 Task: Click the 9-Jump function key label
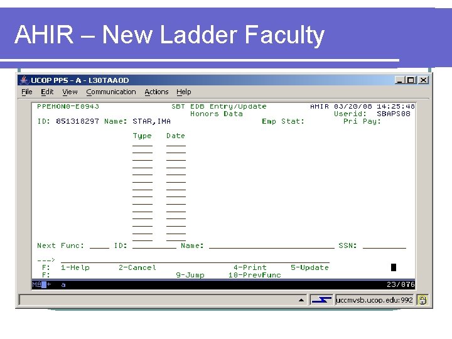pos(190,275)
